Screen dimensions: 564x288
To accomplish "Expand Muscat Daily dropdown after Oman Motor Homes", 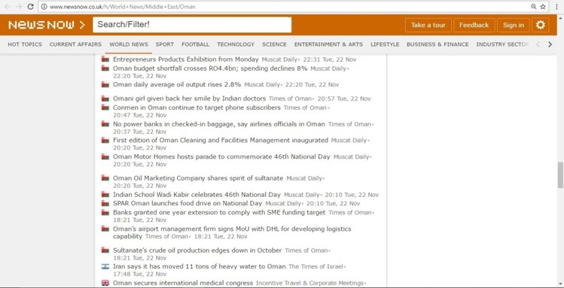I will tap(370, 158).
